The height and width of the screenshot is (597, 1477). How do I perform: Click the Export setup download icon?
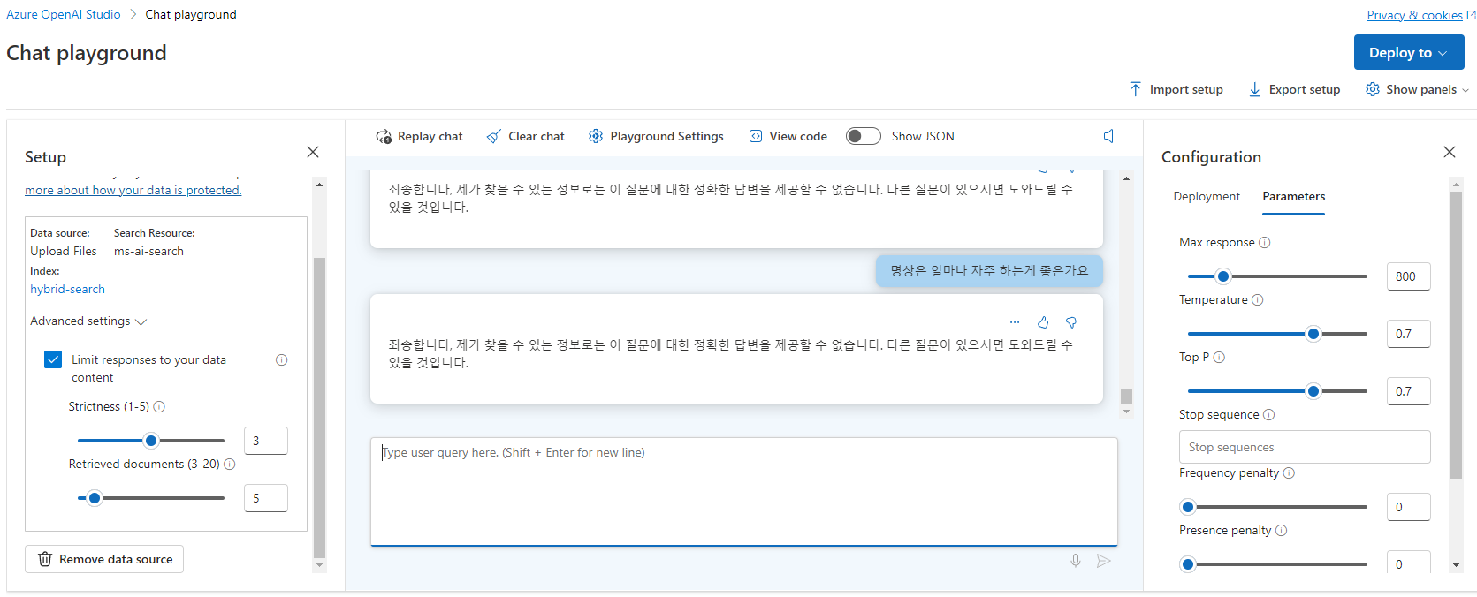point(1254,89)
